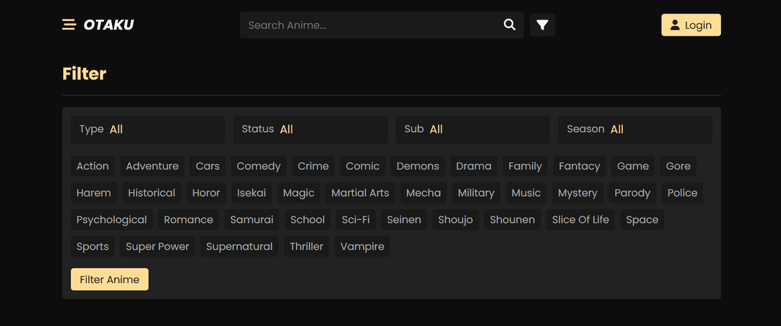The height and width of the screenshot is (326, 781).
Task: Toggle the Vampire genre tag
Action: pos(363,247)
